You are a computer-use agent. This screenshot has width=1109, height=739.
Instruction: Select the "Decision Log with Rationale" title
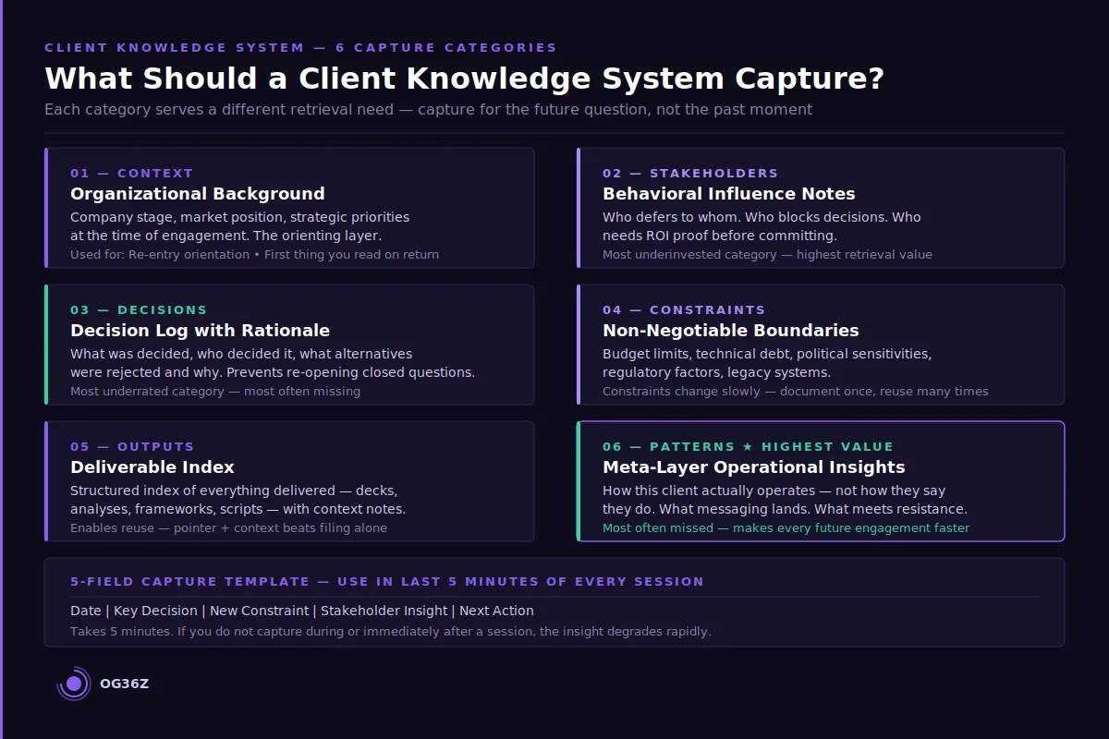[200, 330]
